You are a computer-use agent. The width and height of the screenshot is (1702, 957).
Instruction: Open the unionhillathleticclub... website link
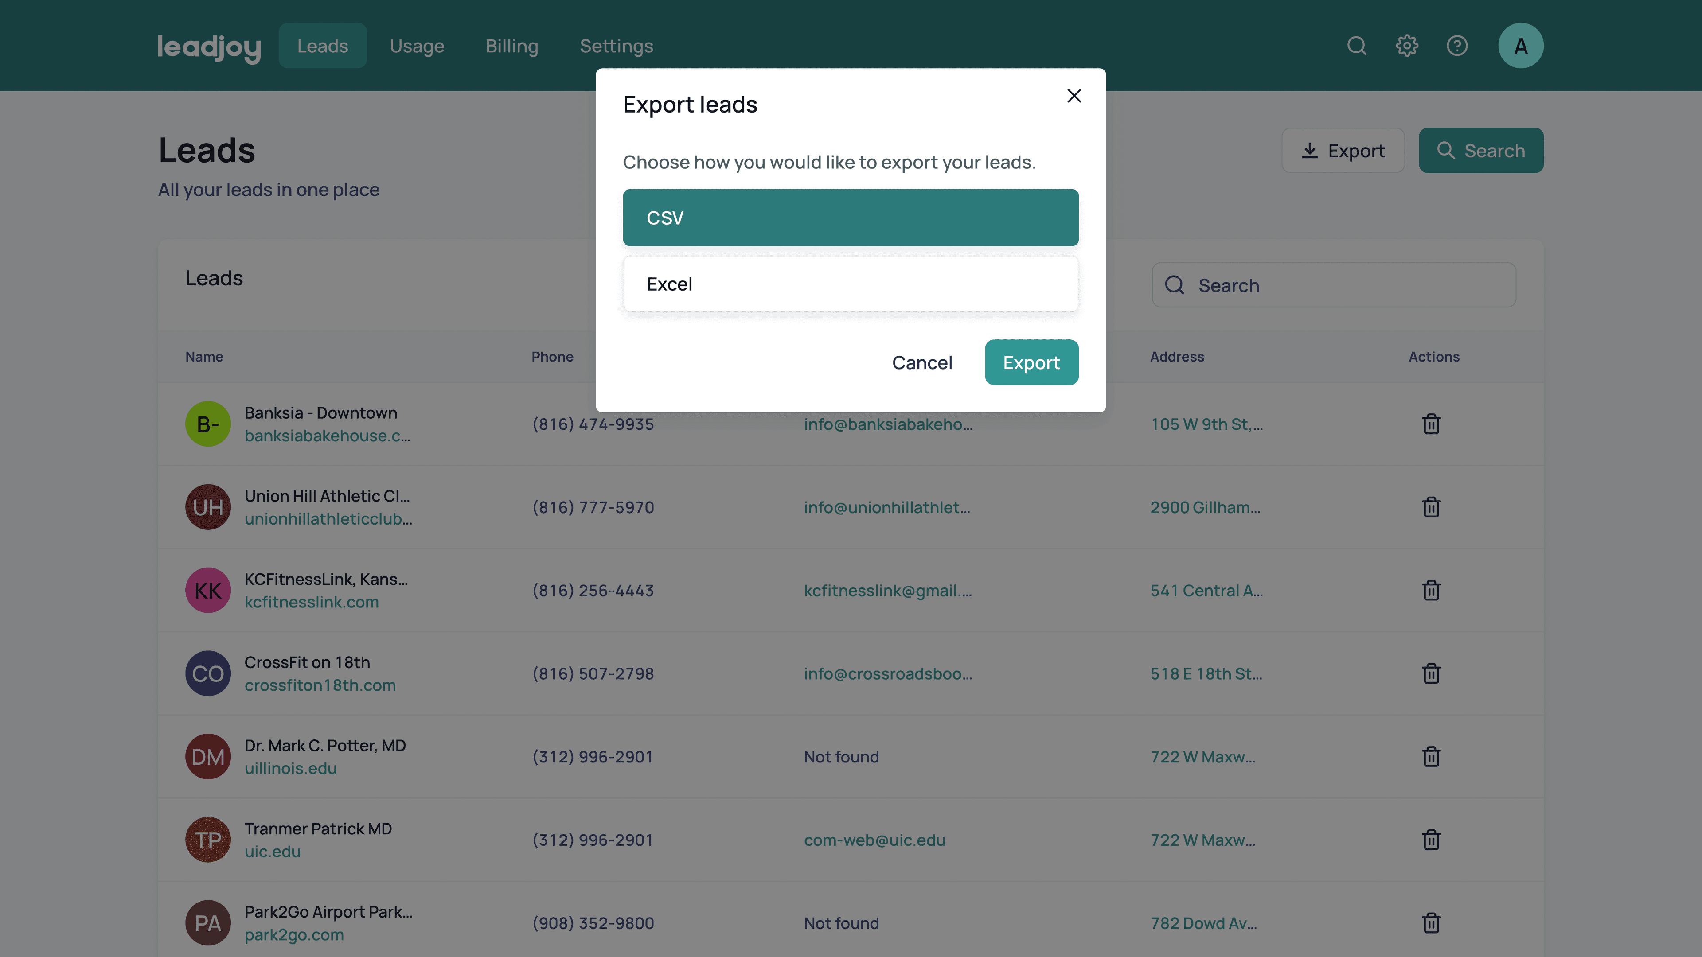[328, 519]
